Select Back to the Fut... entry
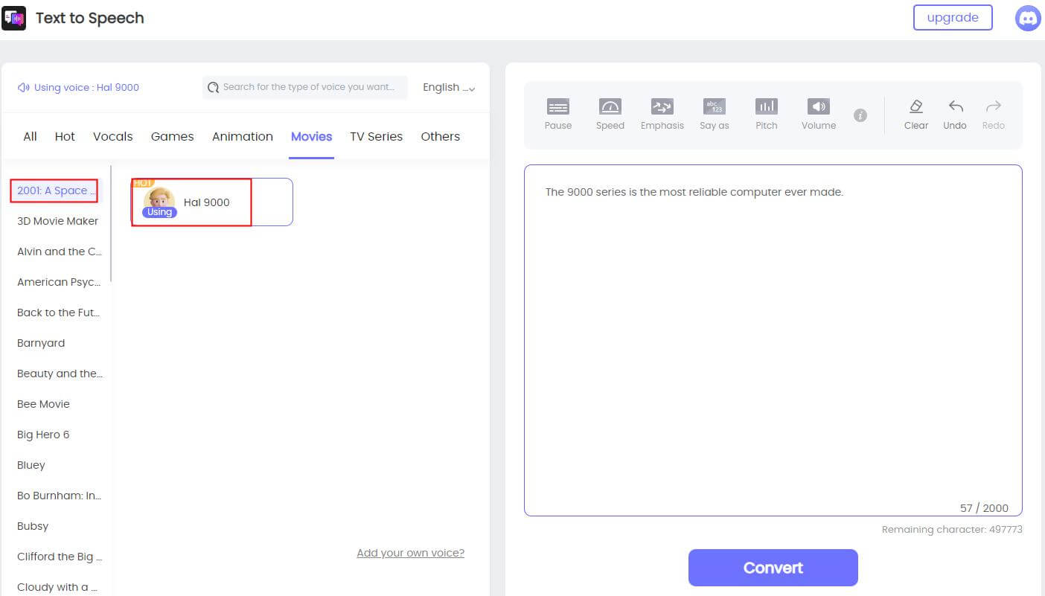This screenshot has width=1045, height=596. [x=58, y=313]
